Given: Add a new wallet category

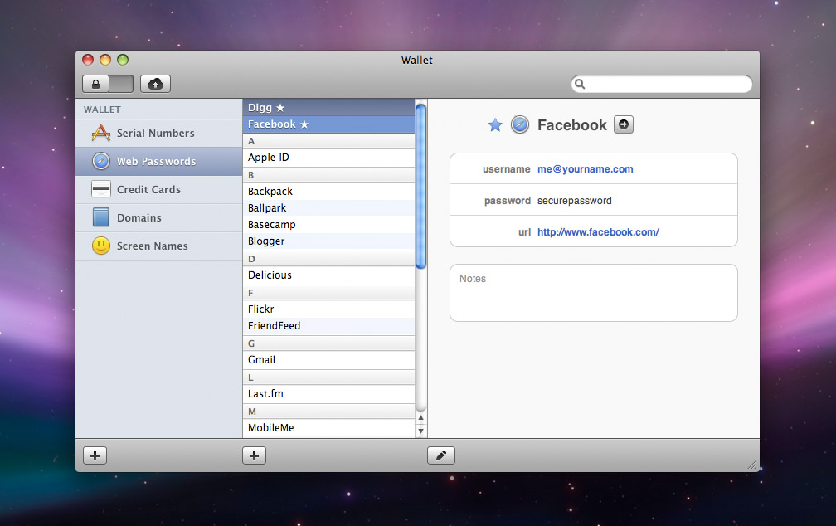Looking at the screenshot, I should pyautogui.click(x=95, y=455).
